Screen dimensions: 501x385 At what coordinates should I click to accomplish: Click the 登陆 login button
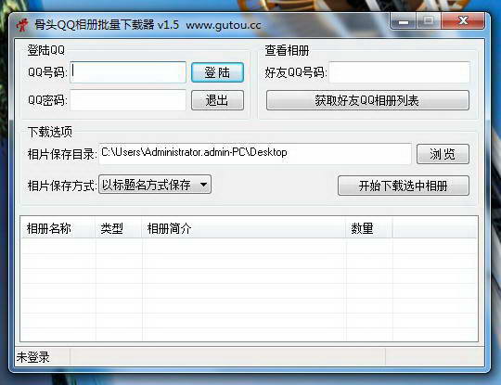[x=217, y=72]
